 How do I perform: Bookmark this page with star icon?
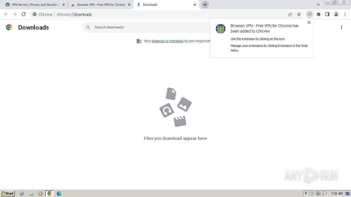(299, 14)
